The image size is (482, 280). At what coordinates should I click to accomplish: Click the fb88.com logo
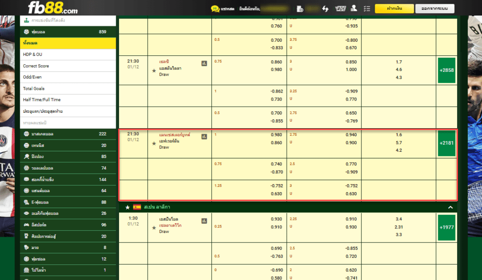click(x=53, y=8)
